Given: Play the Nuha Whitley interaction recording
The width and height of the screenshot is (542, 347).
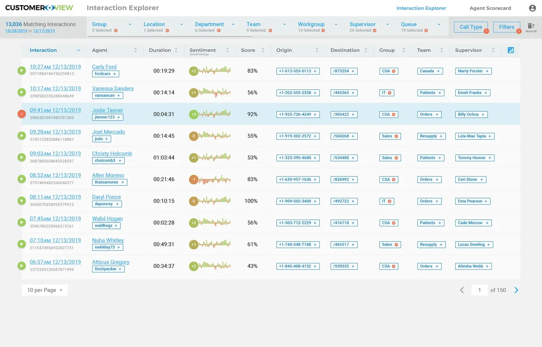Looking at the screenshot, I should [x=21, y=244].
